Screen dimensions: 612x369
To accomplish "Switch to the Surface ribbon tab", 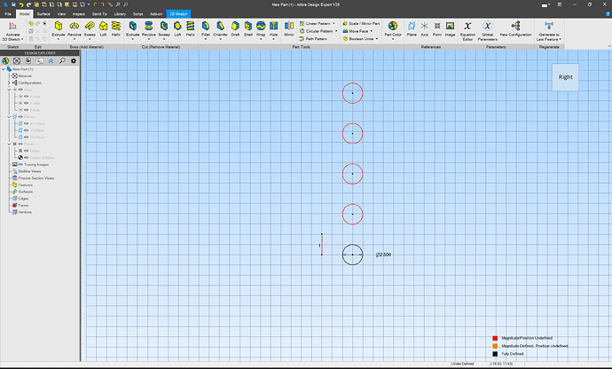I will coord(43,13).
